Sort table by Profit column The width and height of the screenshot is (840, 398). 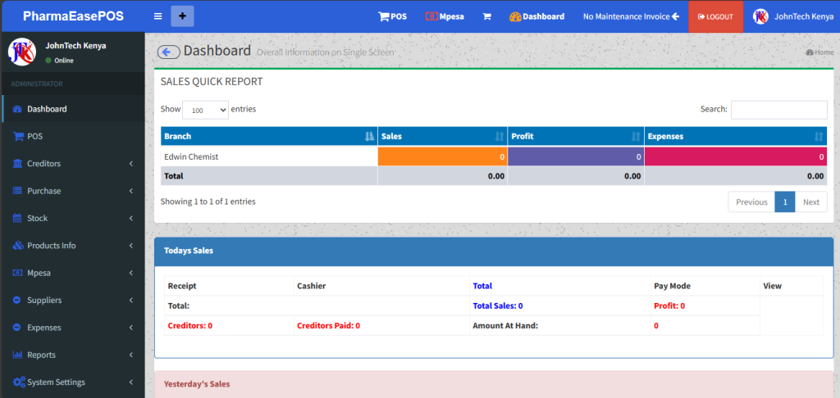click(x=635, y=137)
